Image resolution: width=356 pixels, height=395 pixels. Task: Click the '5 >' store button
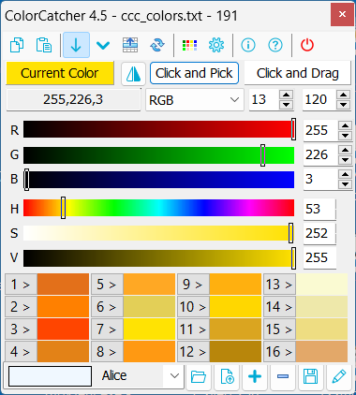tap(107, 285)
